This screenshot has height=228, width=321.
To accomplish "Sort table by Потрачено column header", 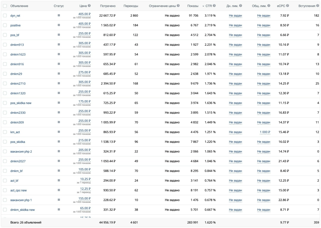I will pyautogui.click(x=108, y=6).
